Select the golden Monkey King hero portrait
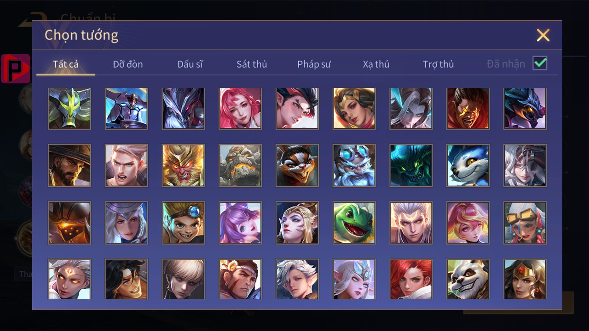589x331 pixels. [x=183, y=165]
